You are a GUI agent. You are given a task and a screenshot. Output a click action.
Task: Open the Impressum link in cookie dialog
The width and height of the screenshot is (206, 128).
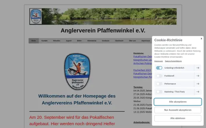coord(159,61)
